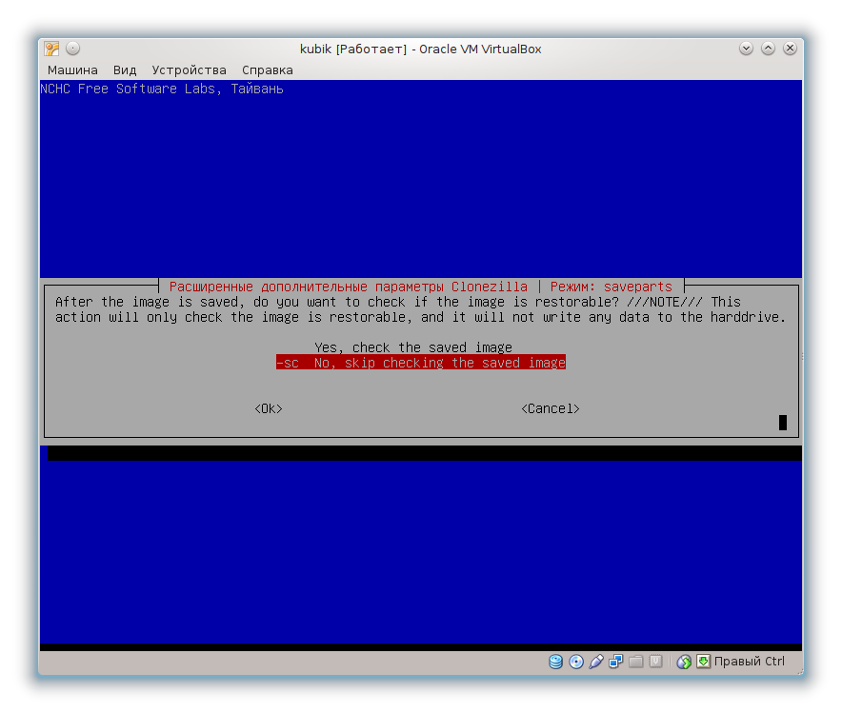This screenshot has width=842, height=713.
Task: Open the Машина menu
Action: tap(72, 70)
